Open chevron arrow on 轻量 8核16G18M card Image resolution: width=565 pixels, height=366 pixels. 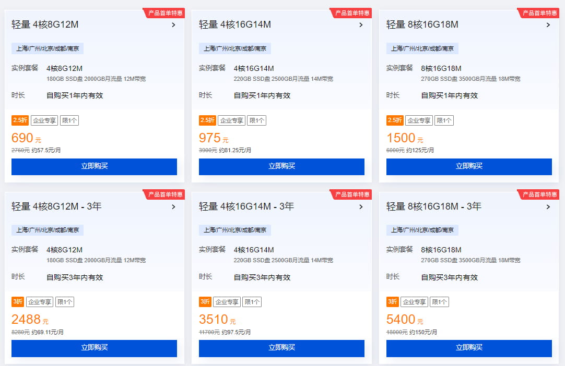tap(548, 25)
